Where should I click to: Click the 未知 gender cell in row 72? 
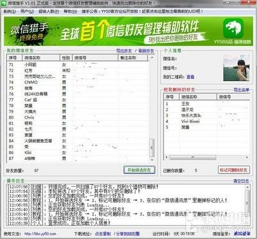pyautogui.click(x=66, y=70)
